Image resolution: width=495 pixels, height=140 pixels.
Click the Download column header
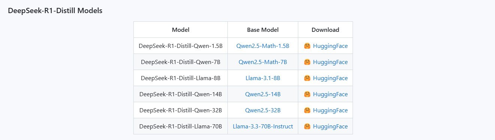point(325,30)
